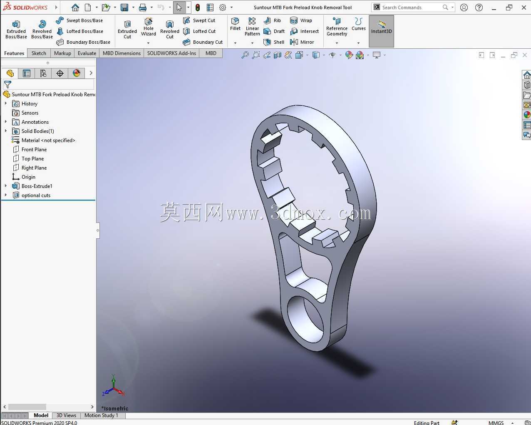Open the Linear Pattern tool

pos(252,27)
